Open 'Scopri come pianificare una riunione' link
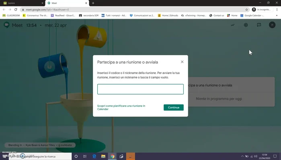 click(121, 107)
